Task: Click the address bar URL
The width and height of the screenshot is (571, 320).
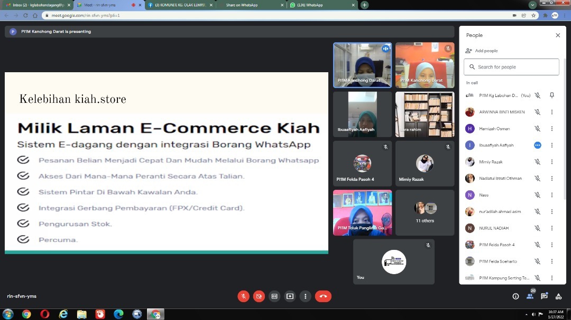Action: tap(86, 15)
